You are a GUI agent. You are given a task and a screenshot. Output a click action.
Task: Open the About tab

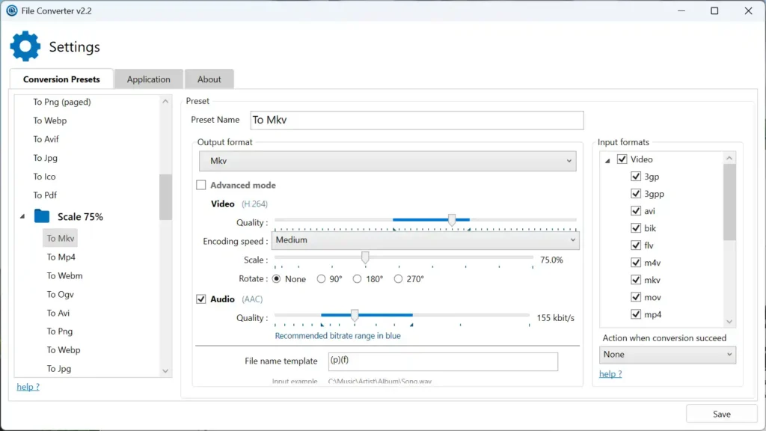(209, 79)
